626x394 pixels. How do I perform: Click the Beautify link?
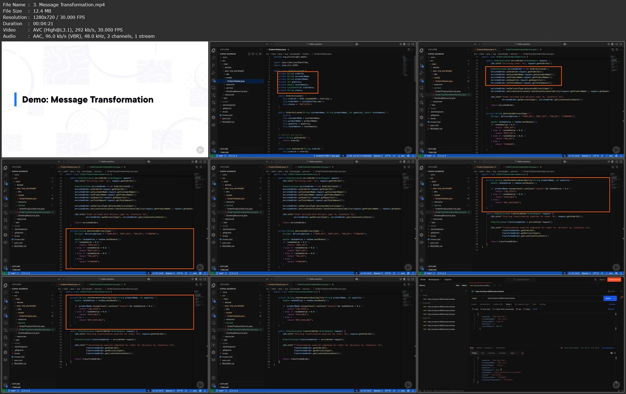(x=611, y=309)
